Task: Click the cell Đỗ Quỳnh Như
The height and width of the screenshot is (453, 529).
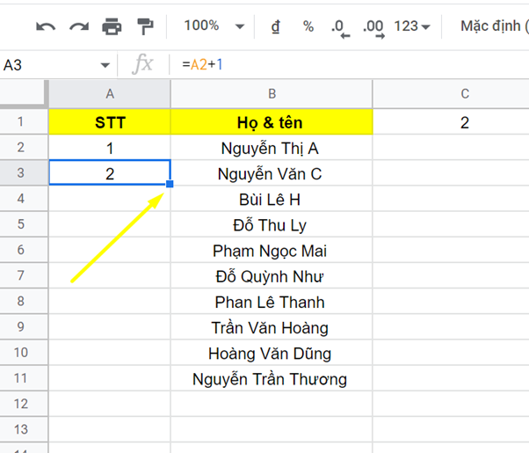Action: tap(272, 276)
